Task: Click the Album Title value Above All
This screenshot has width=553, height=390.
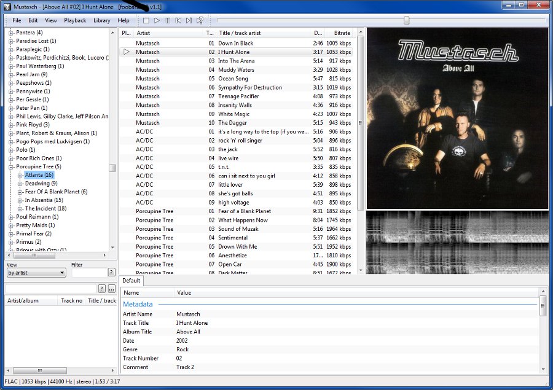Action: point(188,332)
